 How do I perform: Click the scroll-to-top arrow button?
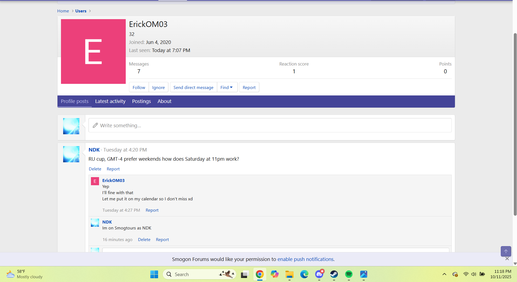[506, 251]
